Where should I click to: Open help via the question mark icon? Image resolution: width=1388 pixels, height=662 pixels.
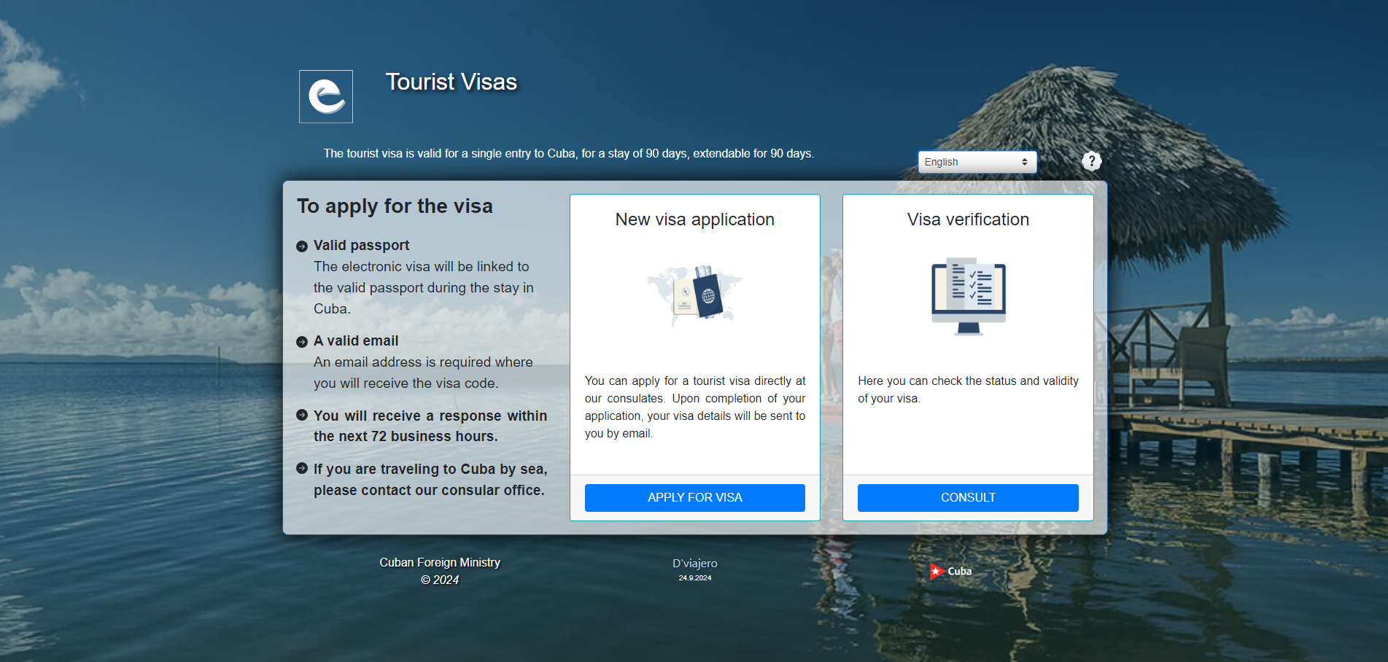[1091, 161]
